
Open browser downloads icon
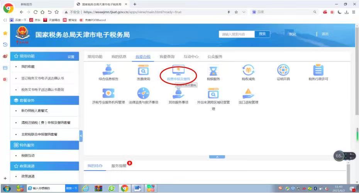(347, 12)
